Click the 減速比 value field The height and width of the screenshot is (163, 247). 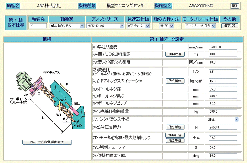click(x=223, y=72)
